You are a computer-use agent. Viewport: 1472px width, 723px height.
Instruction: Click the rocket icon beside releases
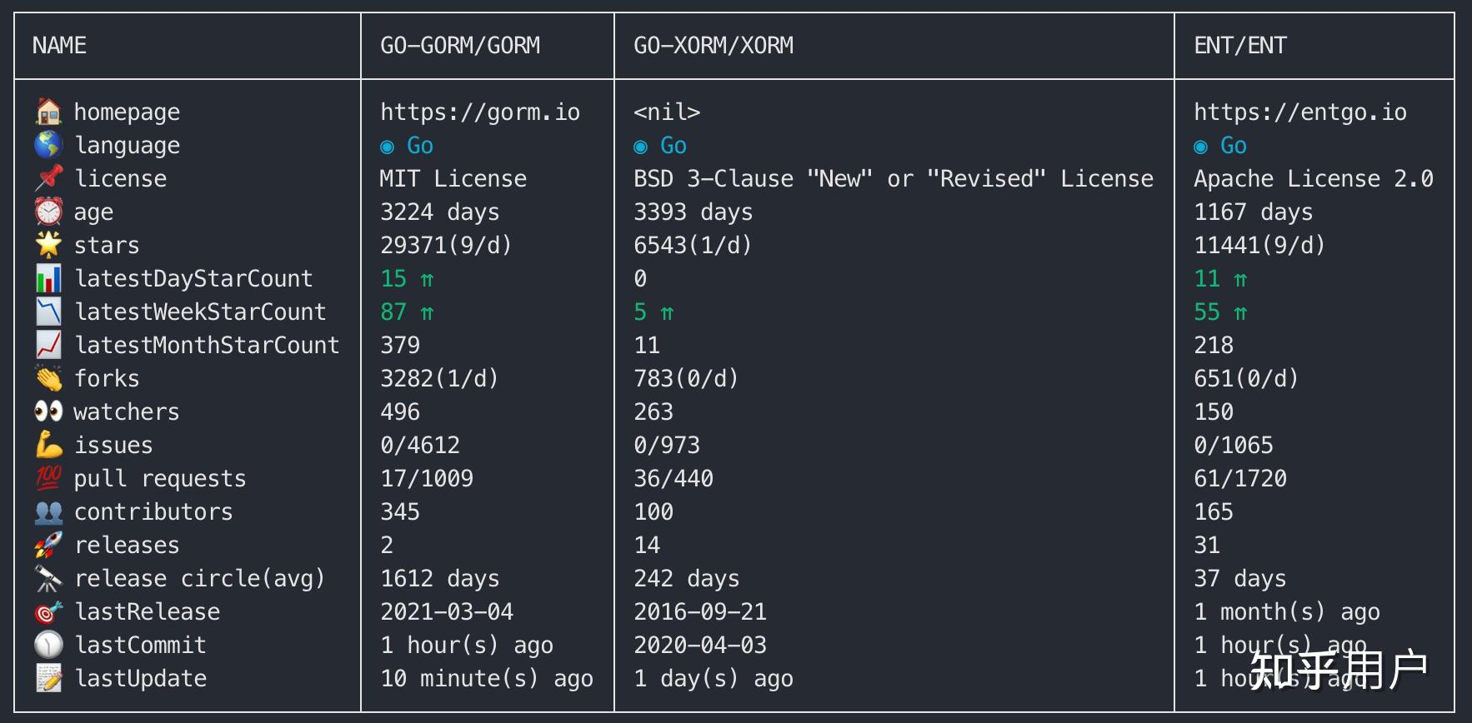[x=48, y=545]
